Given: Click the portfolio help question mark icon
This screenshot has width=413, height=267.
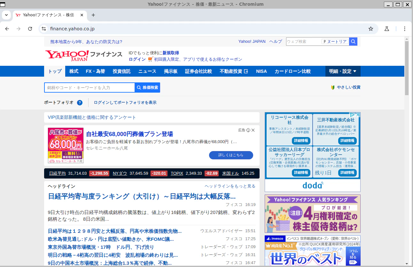Looking at the screenshot, I should tap(80, 103).
